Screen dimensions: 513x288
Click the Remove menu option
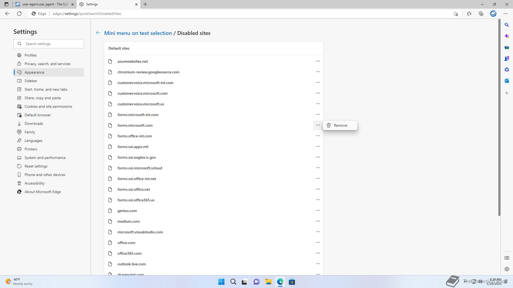pos(340,125)
